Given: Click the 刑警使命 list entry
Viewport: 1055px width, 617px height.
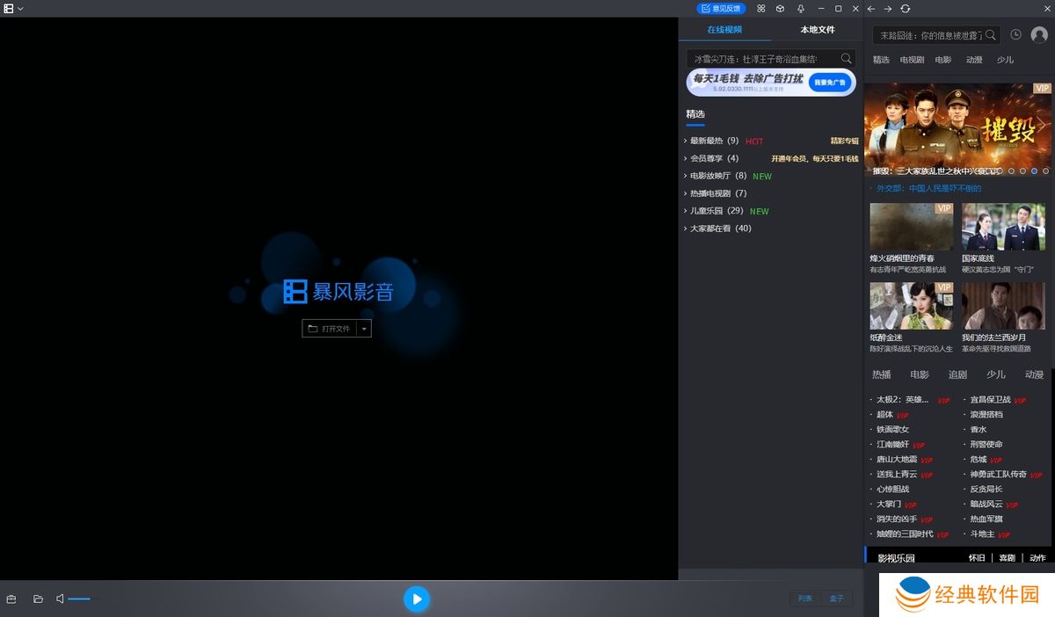Looking at the screenshot, I should 986,444.
